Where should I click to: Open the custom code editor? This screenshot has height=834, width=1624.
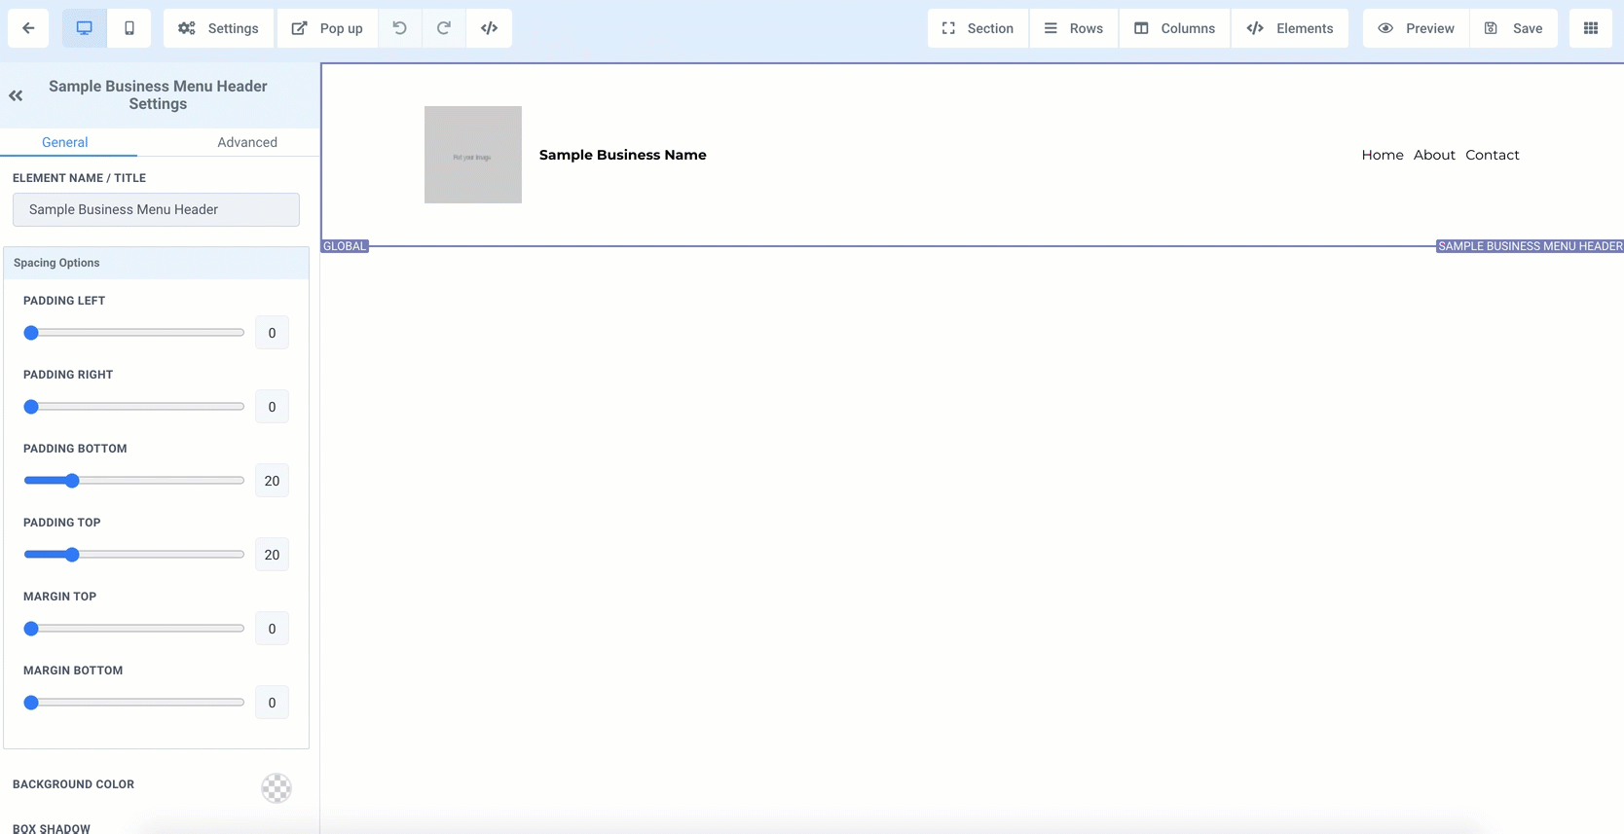[490, 28]
